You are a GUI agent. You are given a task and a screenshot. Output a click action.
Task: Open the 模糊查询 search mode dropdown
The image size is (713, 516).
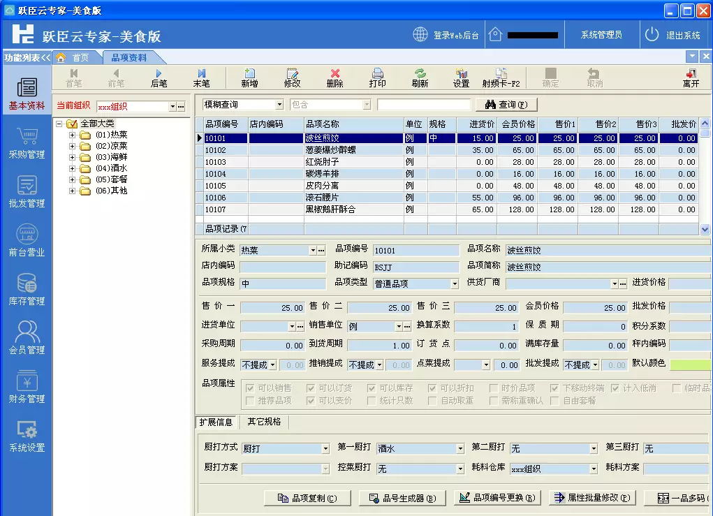click(x=279, y=105)
